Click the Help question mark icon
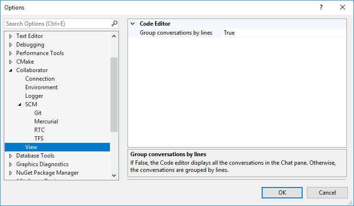 click(321, 7)
